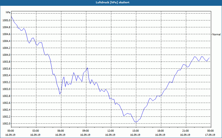
Task: Select the 1002,0 y-axis value
Action: point(6,124)
